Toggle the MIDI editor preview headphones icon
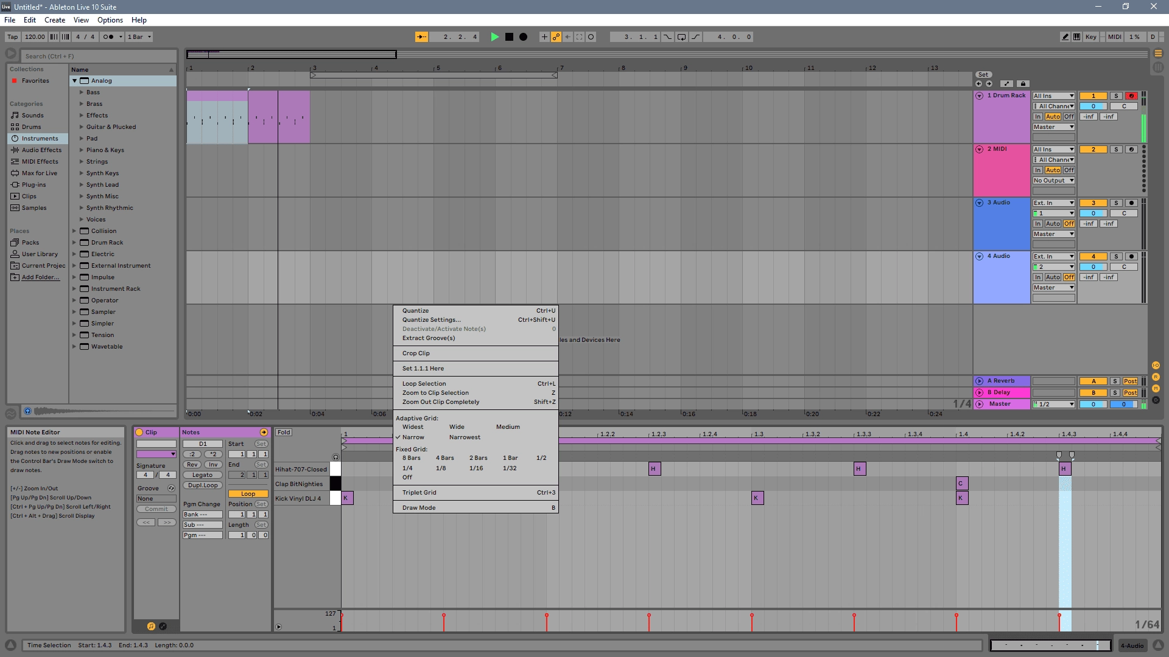 [x=335, y=457]
